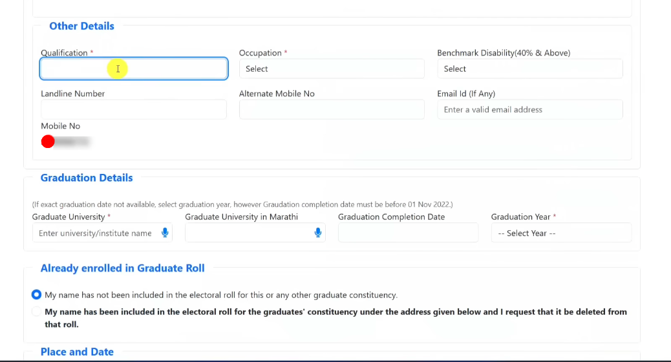Viewport: 671px width, 362px height.
Task: Click 'Already enrolled in Graduate Roll' heading
Action: tap(122, 268)
